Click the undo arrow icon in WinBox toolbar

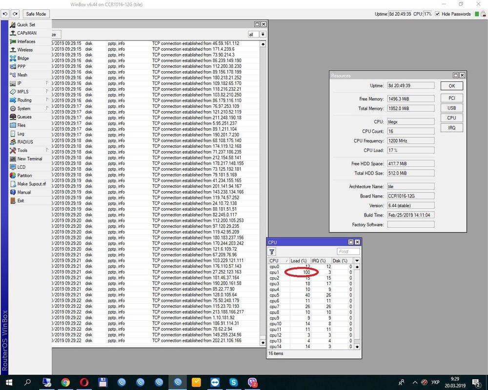(x=5, y=14)
